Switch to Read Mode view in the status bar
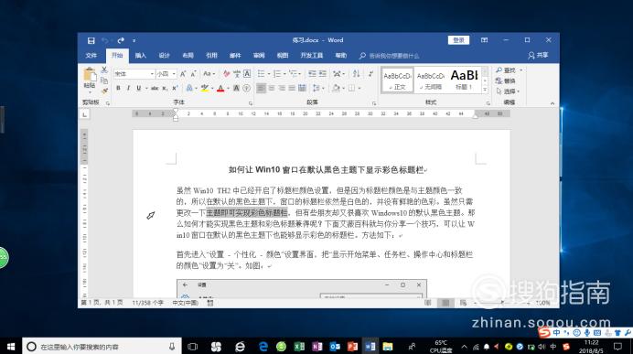 pyautogui.click(x=428, y=303)
